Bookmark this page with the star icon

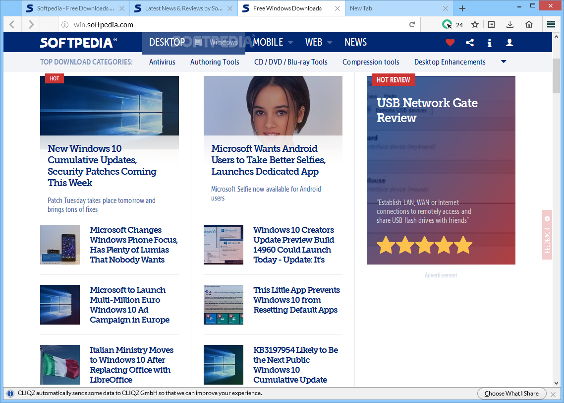pos(475,24)
